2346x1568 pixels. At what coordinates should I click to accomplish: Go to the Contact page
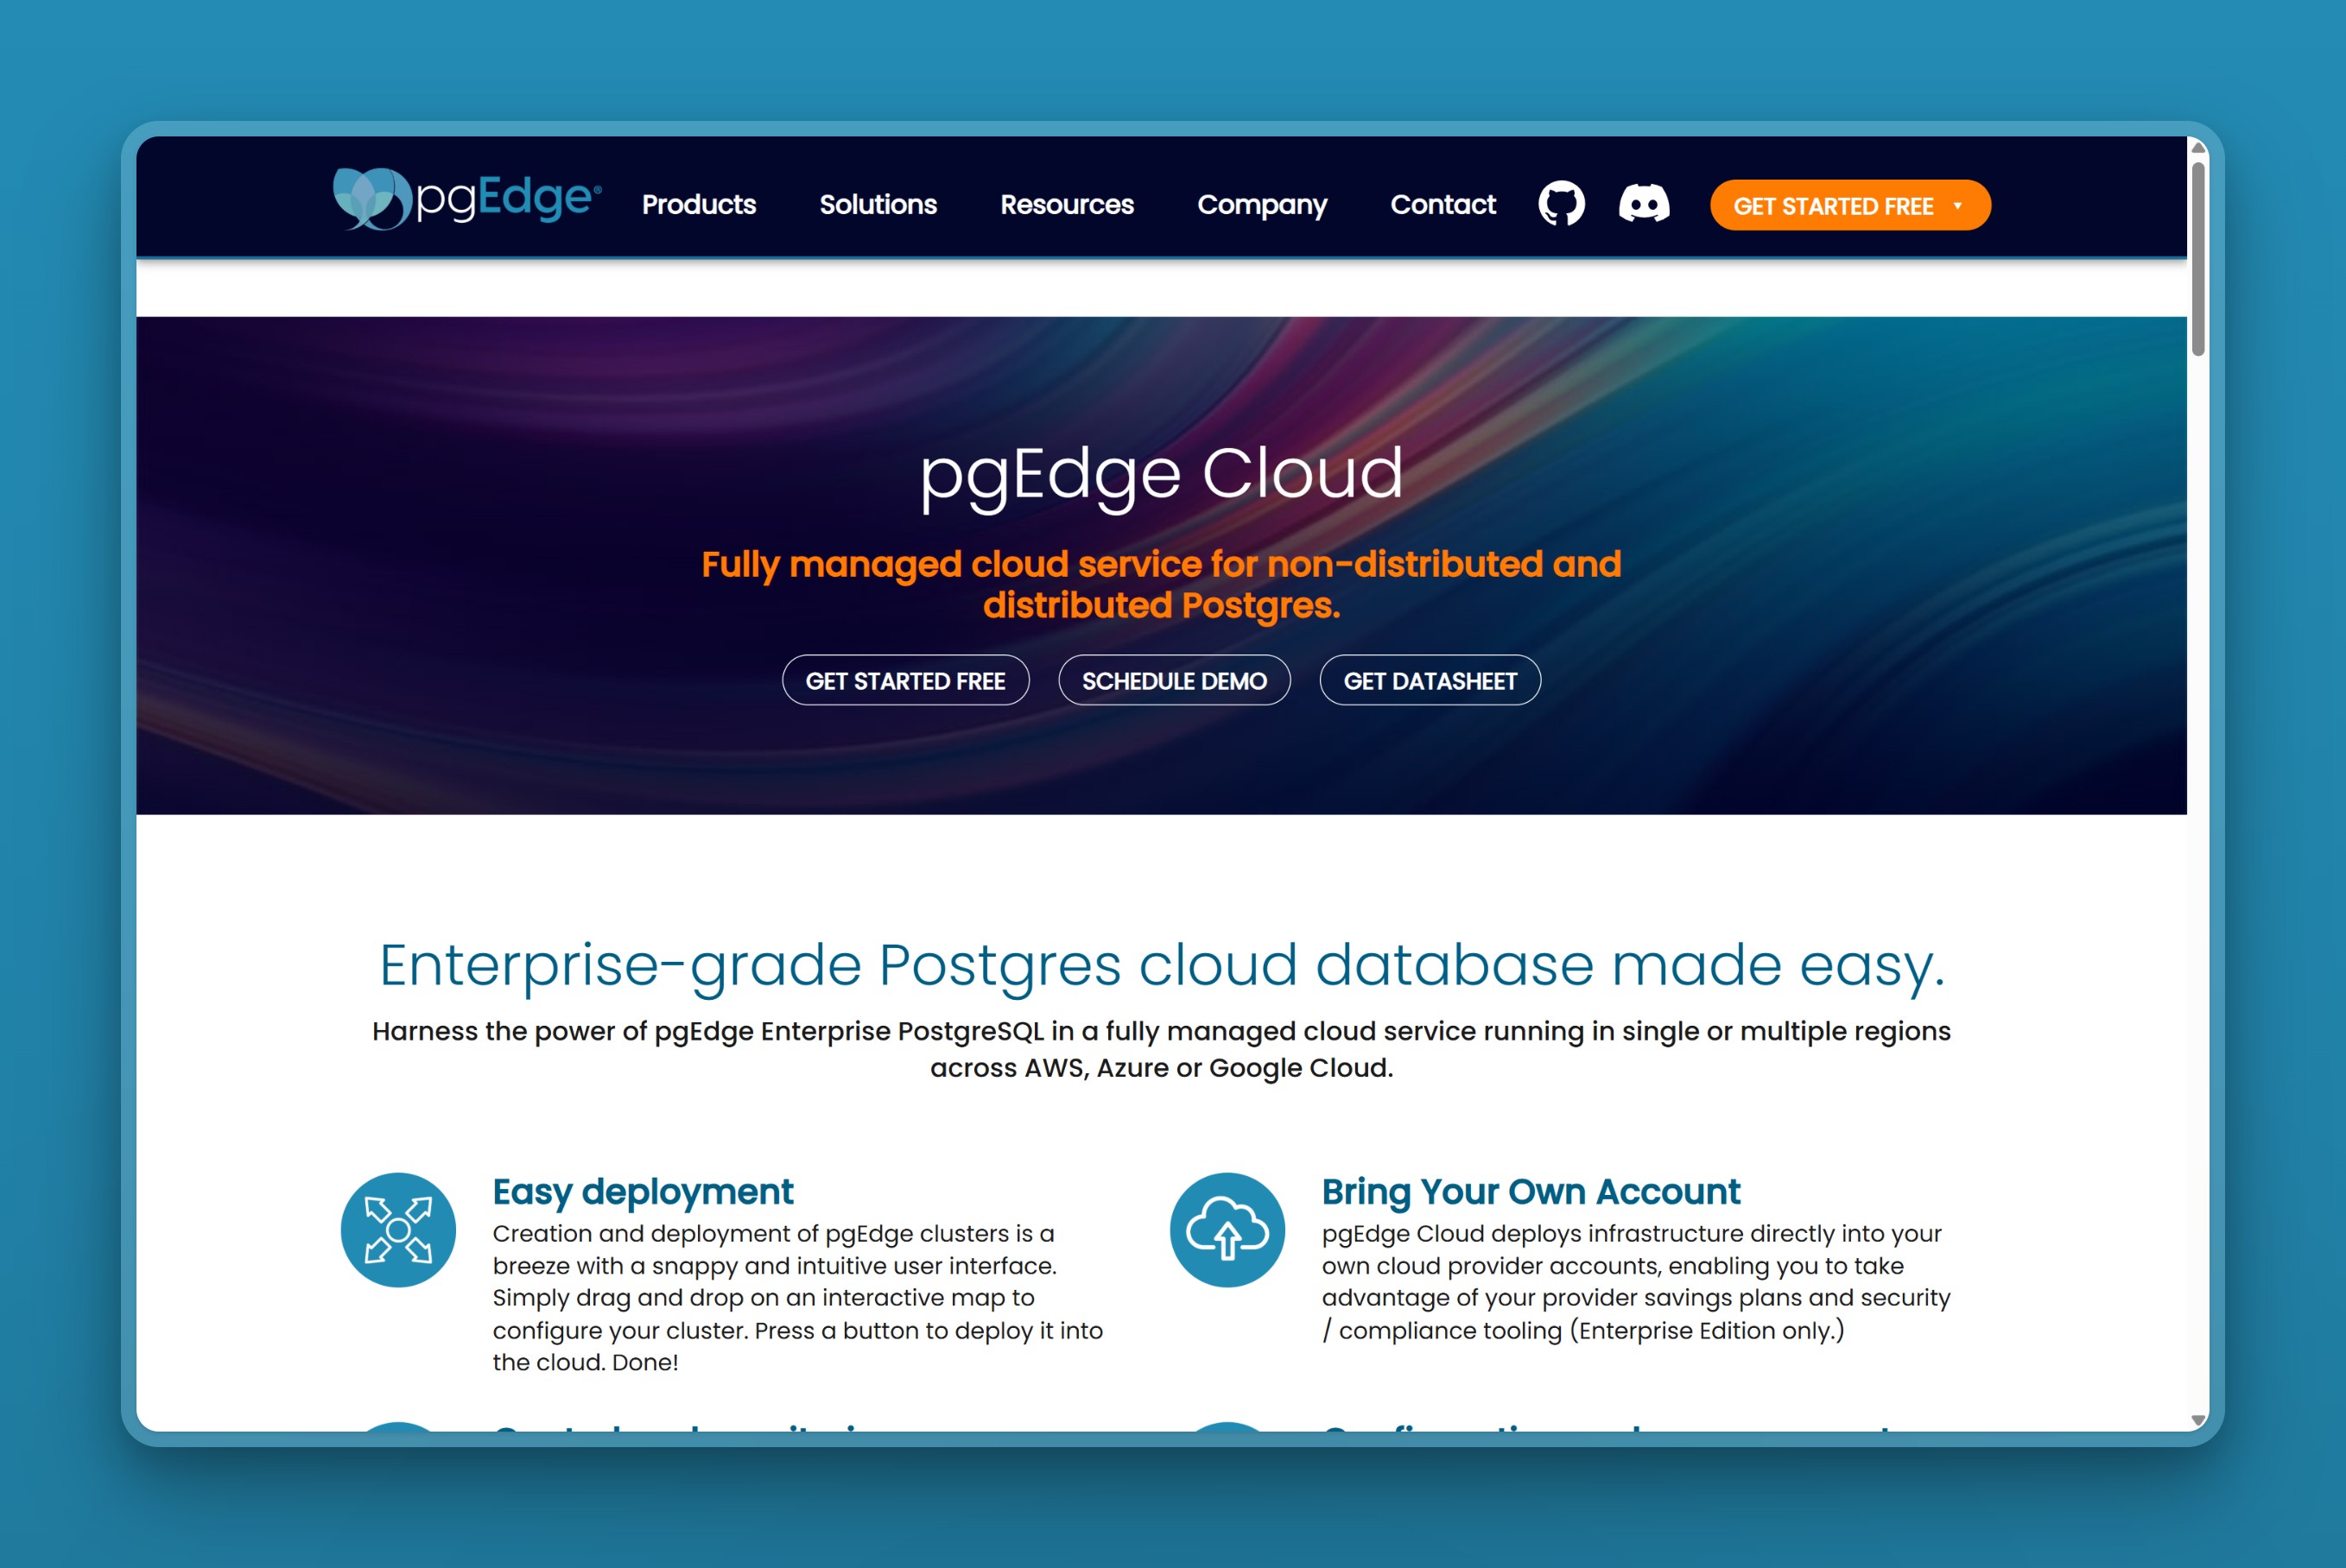(x=1442, y=205)
